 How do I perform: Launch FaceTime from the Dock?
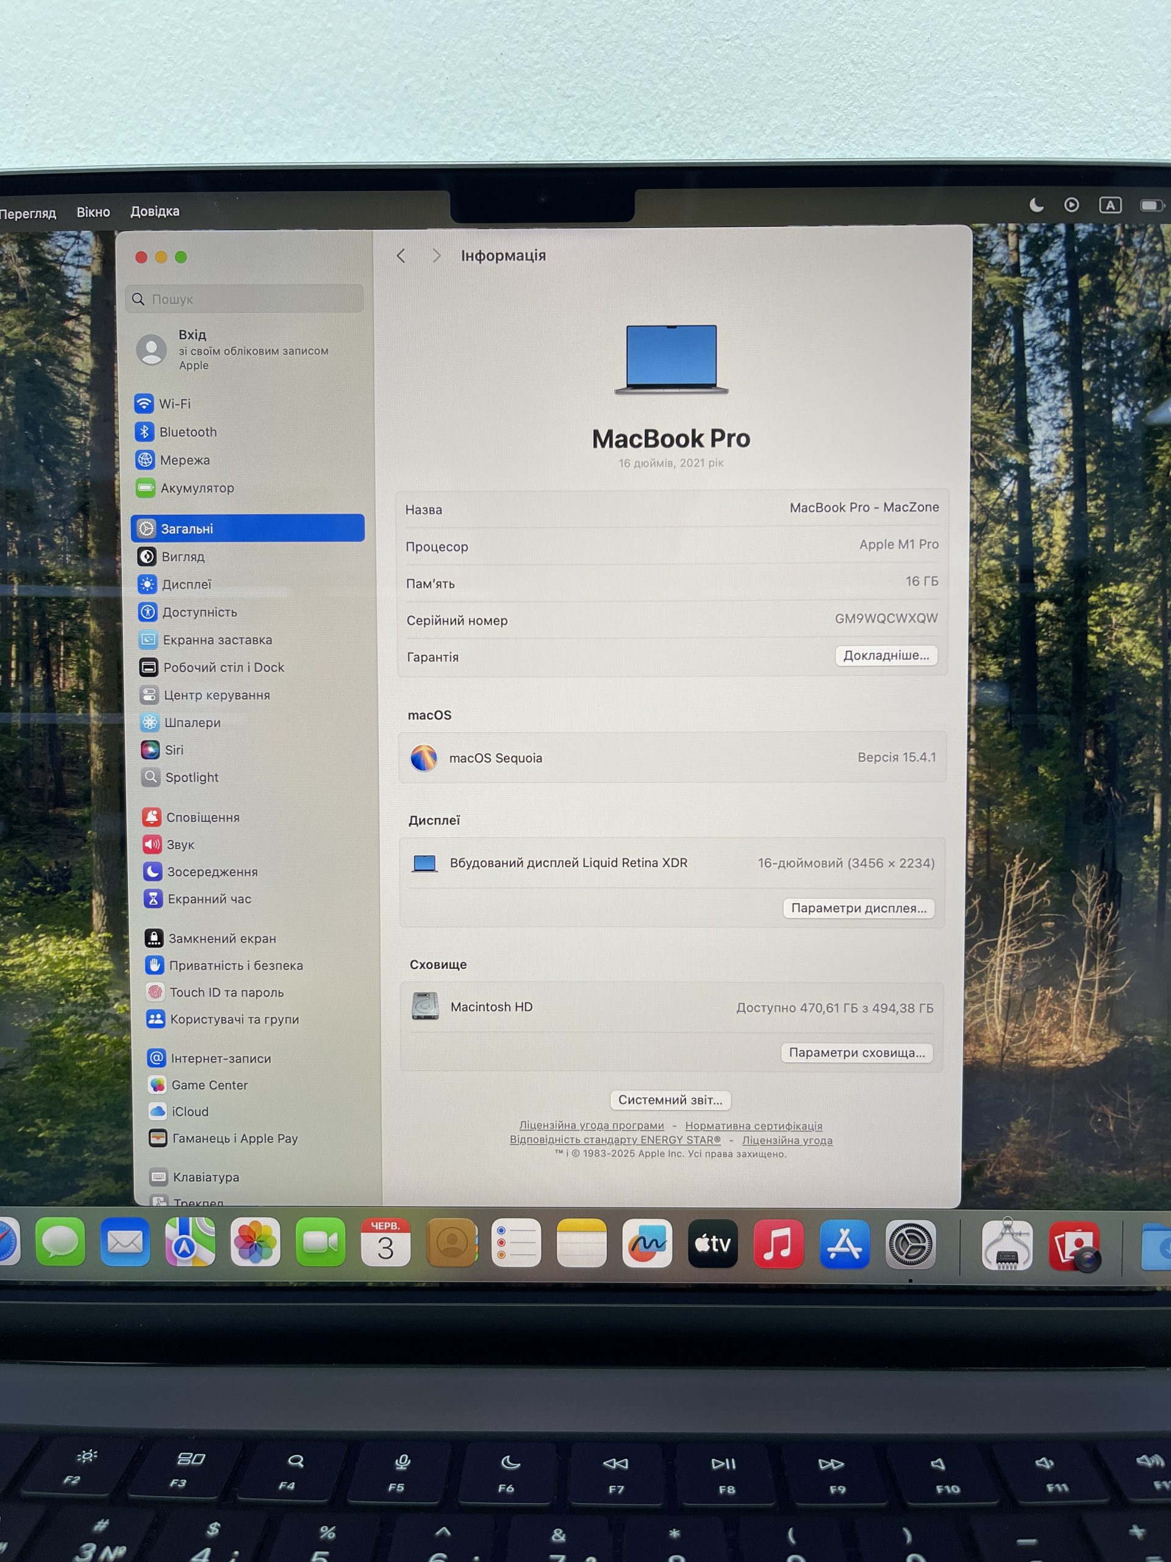320,1242
